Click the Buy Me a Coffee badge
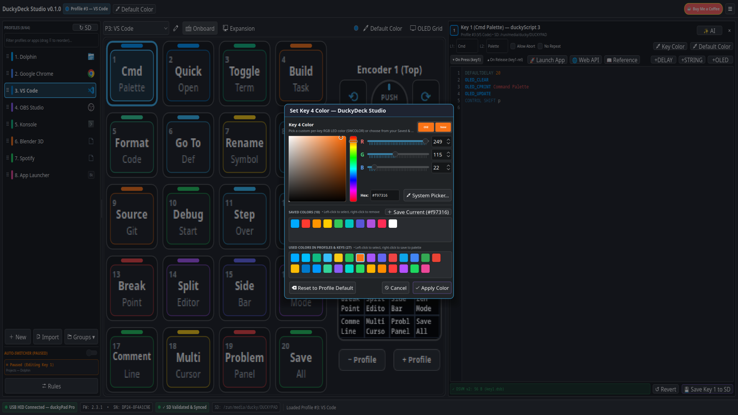Viewport: 738px width, 415px height. coord(703,9)
